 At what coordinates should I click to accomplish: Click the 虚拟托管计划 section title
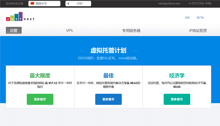(108, 51)
